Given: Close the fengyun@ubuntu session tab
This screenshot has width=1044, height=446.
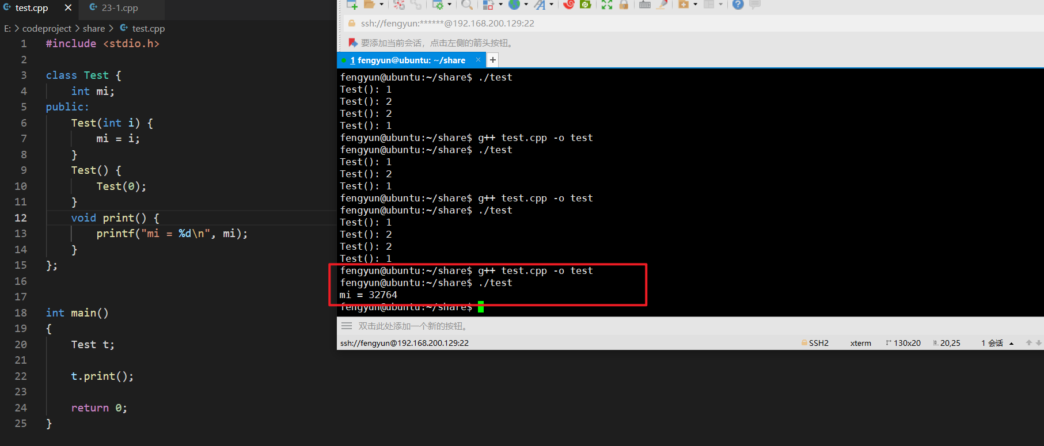Looking at the screenshot, I should pyautogui.click(x=478, y=60).
